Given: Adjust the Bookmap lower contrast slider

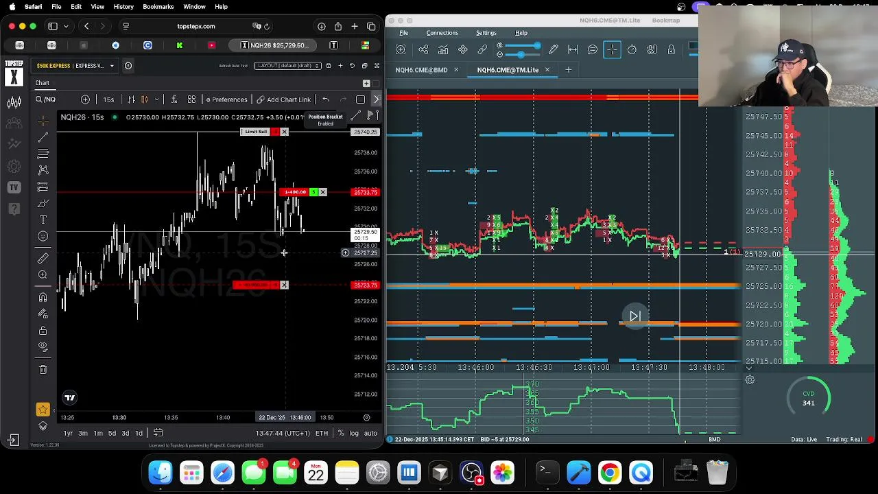Looking at the screenshot, I should (x=521, y=54).
